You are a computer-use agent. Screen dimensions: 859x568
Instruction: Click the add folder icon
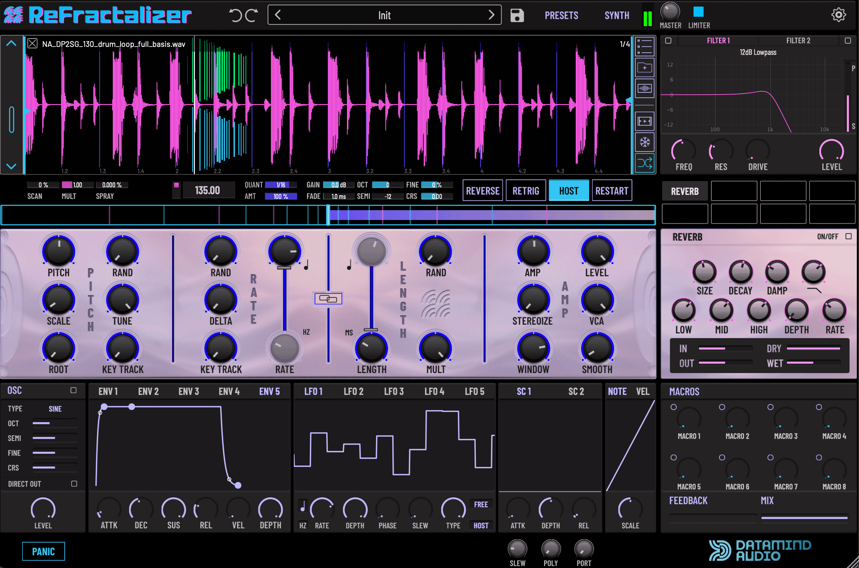644,67
